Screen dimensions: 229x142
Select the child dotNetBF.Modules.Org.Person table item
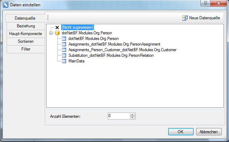pos(94,39)
